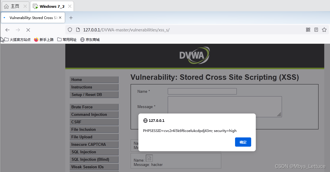The width and height of the screenshot is (330, 172).
Task: Click the broken image icon next to Name
Action: pyautogui.click(x=149, y=158)
